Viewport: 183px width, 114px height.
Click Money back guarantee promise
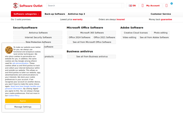click(160, 19)
